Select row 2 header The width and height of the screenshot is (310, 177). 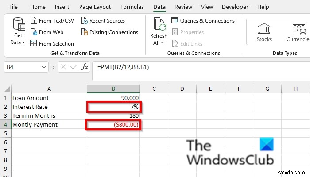click(x=5, y=107)
